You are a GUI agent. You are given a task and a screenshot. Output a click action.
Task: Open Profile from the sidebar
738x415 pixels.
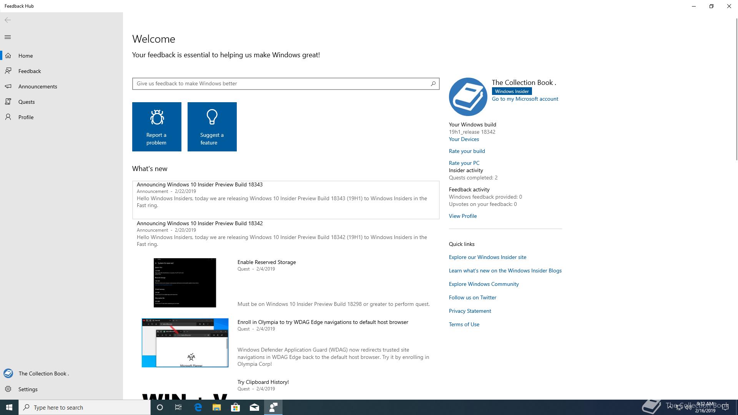[26, 117]
